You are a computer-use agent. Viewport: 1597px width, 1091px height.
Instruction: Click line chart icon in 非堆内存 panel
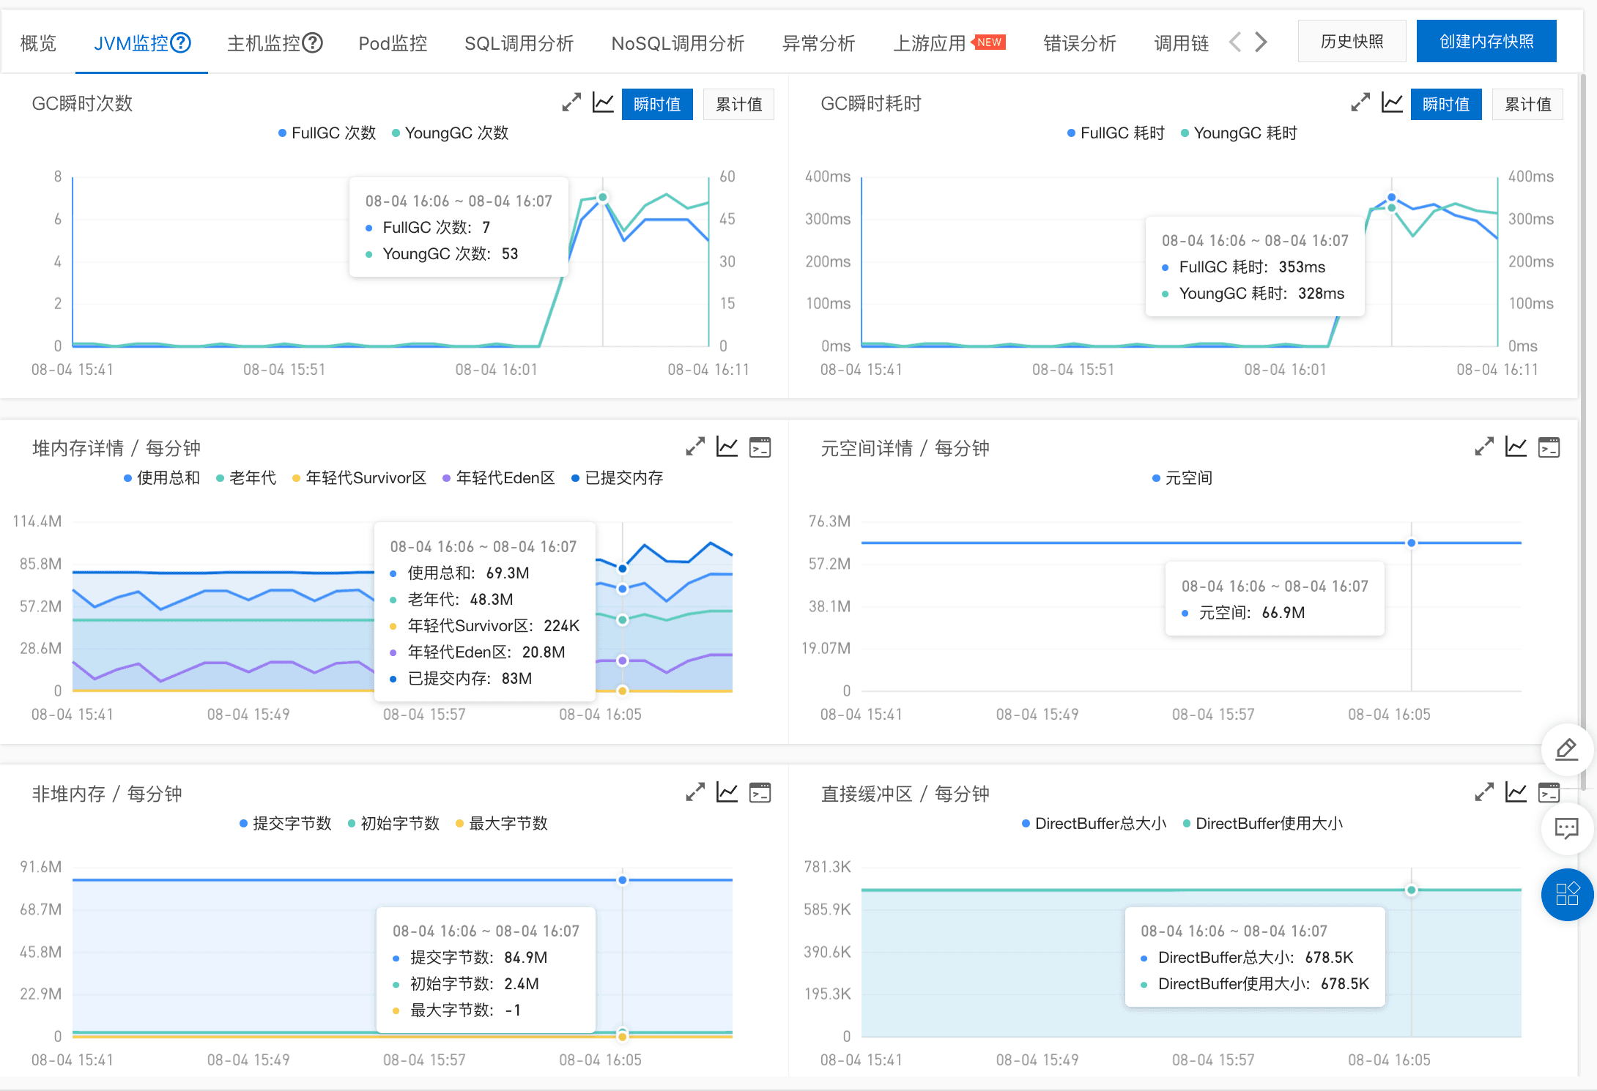(727, 792)
